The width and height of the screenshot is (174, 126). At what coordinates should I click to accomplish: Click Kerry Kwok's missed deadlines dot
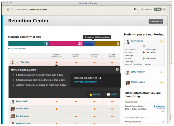coord(57,101)
